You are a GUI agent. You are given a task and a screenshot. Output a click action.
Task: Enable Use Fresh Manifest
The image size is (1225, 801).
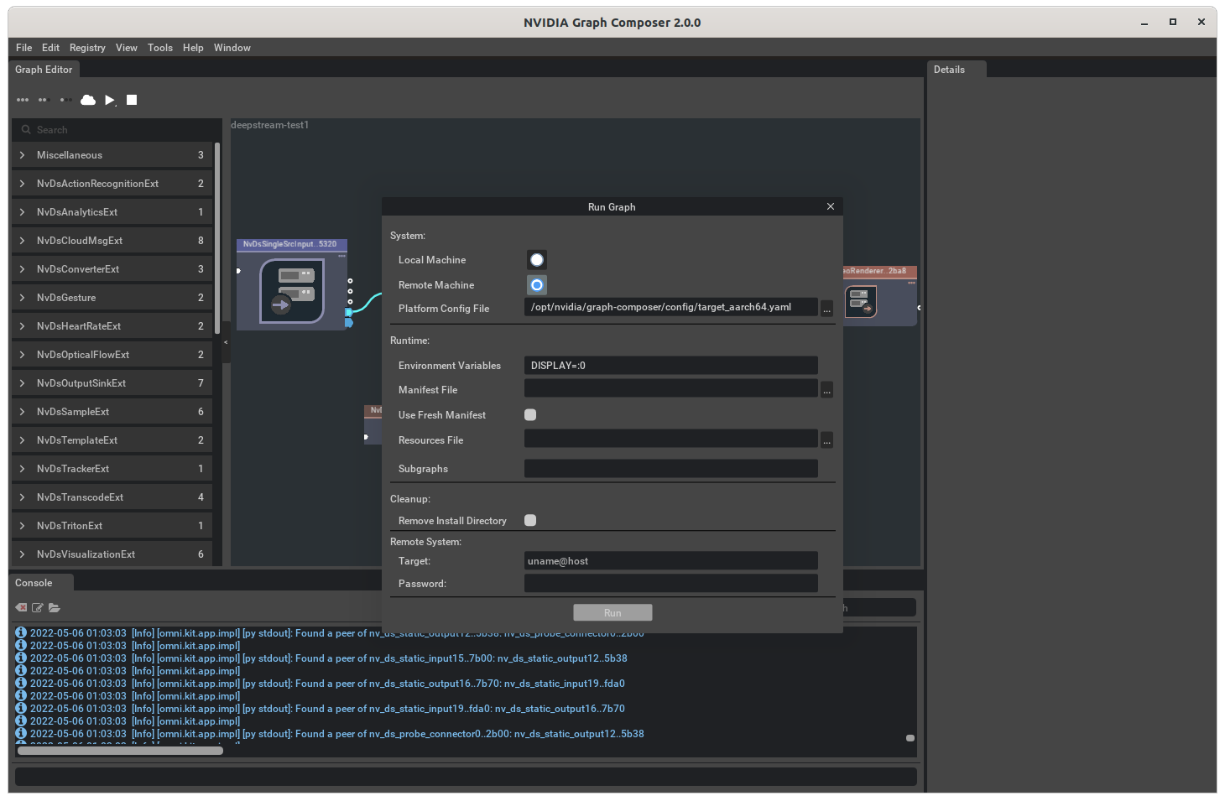point(529,414)
